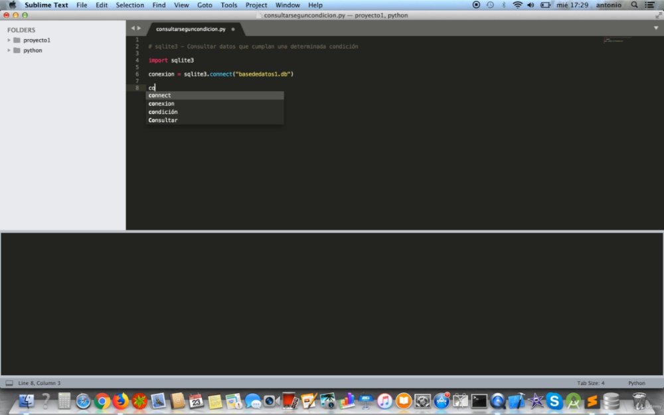Viewport: 664px width, 415px height.
Task: Launch the yellow Notes app in dock
Action: coord(214,402)
